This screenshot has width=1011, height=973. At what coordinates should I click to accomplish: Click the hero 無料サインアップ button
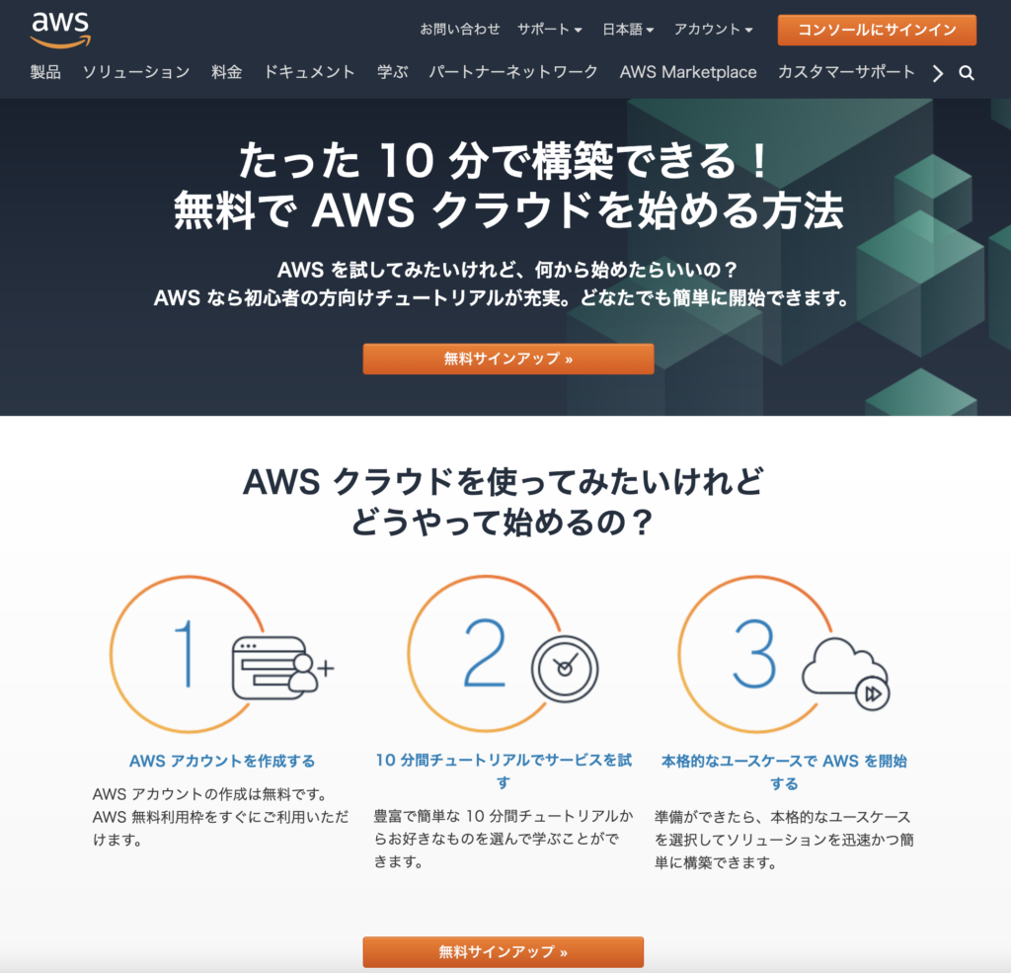(x=508, y=359)
